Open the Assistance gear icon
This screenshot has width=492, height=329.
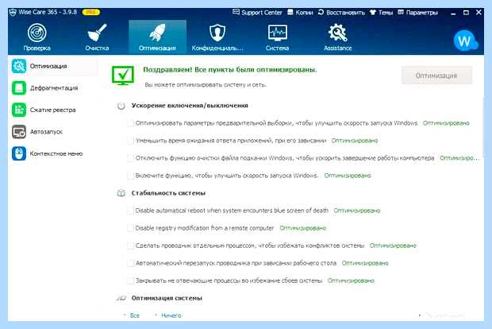pos(337,33)
